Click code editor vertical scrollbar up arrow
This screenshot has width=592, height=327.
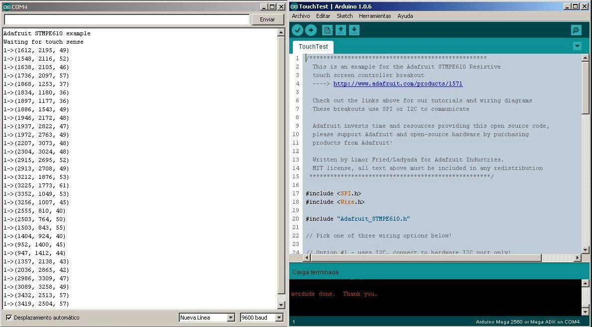click(585, 58)
